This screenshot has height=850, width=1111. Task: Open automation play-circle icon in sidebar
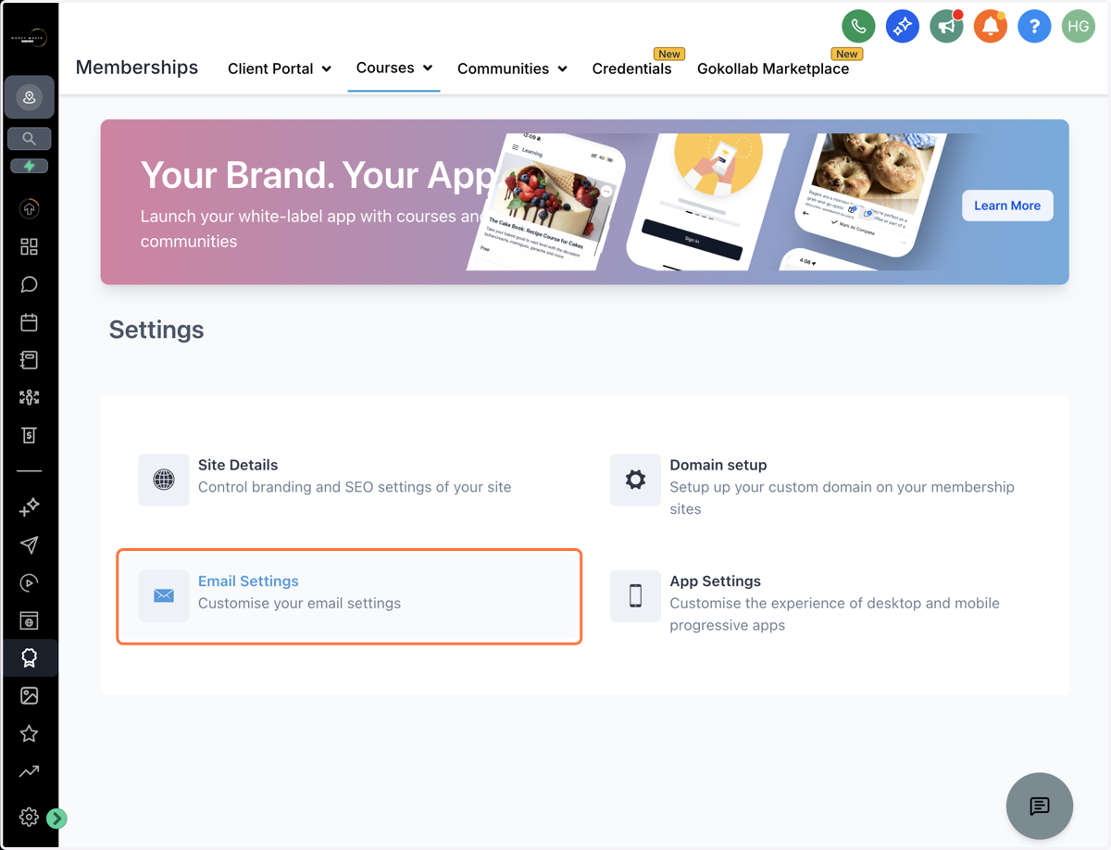click(29, 583)
